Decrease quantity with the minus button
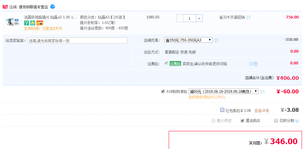 point(180,18)
